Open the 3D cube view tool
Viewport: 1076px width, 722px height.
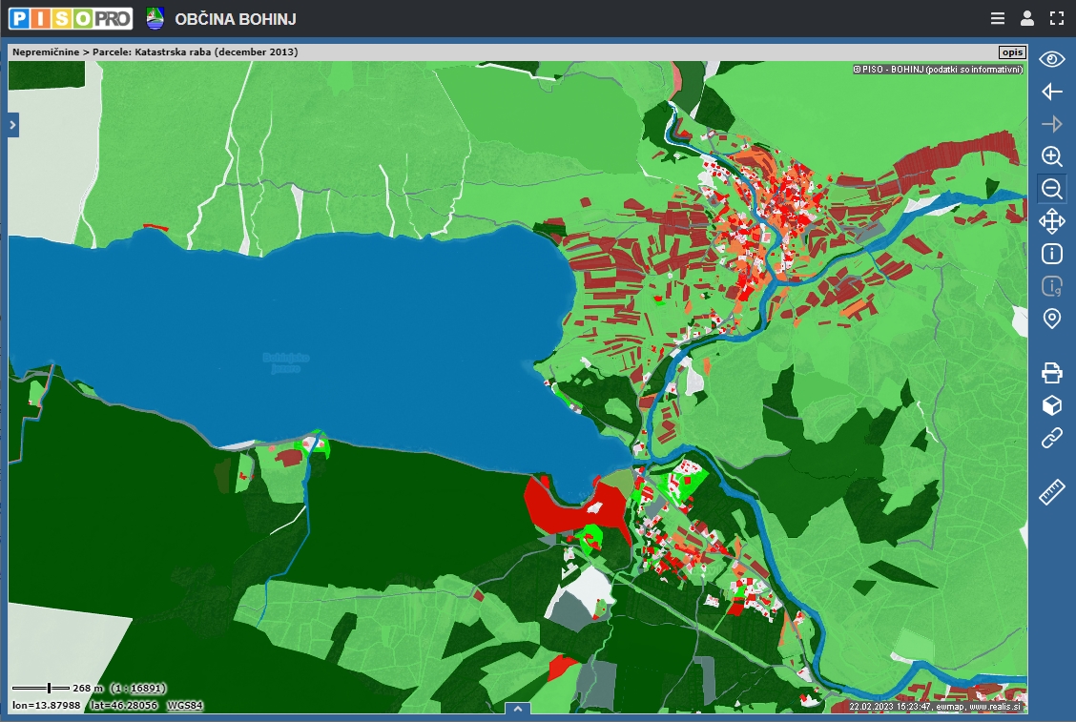pos(1051,405)
